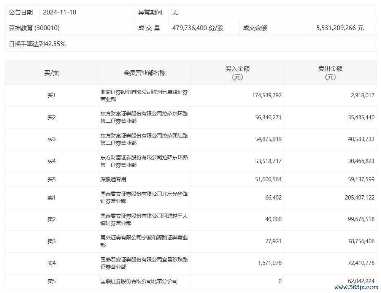Select the 买5 row label
The height and width of the screenshot is (293, 381).
pyautogui.click(x=51, y=179)
